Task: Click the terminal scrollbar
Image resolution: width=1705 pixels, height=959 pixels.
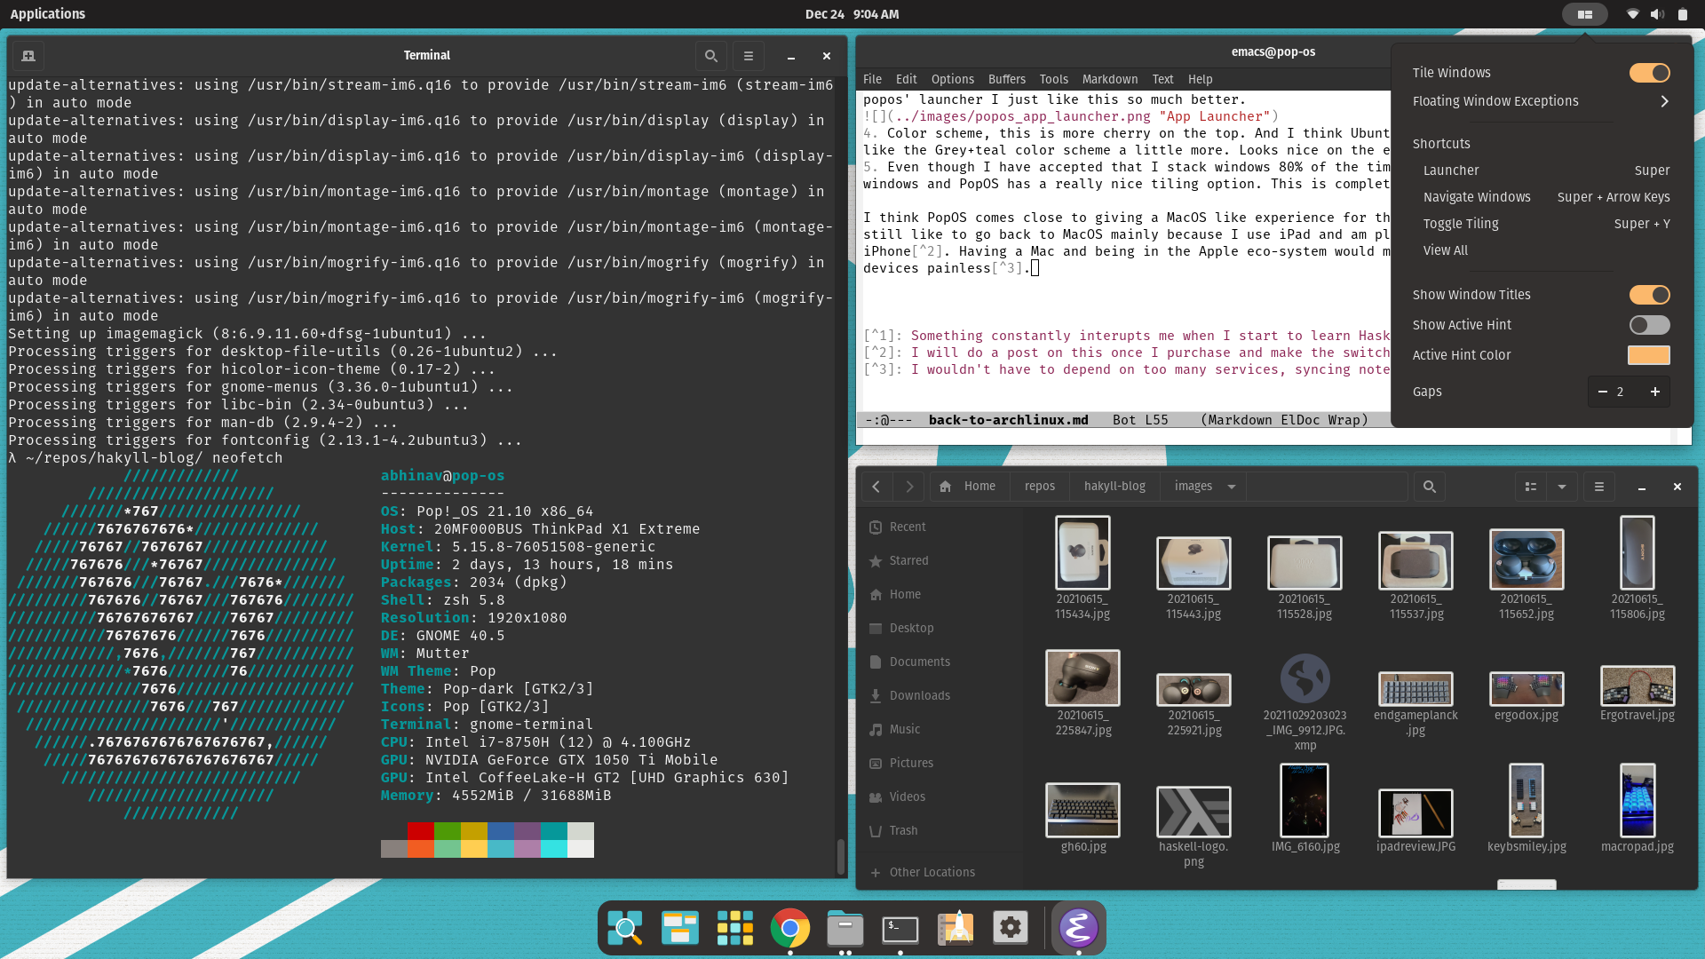Action: (840, 856)
